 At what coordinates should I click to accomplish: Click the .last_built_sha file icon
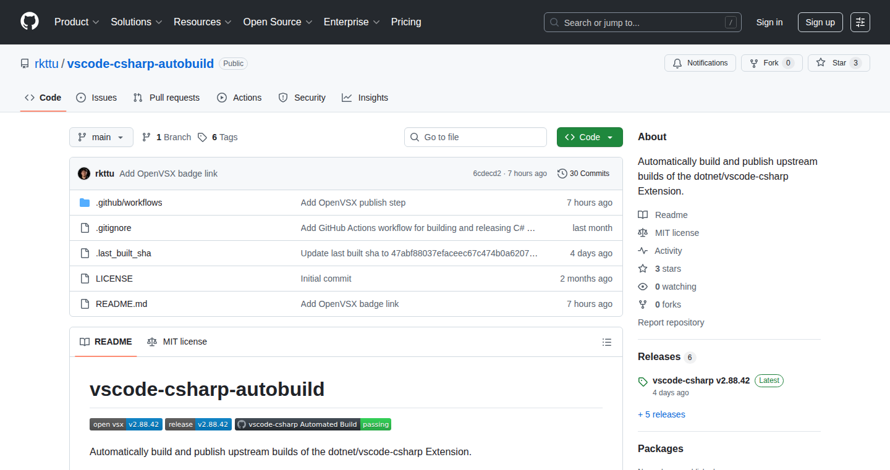[x=85, y=253]
